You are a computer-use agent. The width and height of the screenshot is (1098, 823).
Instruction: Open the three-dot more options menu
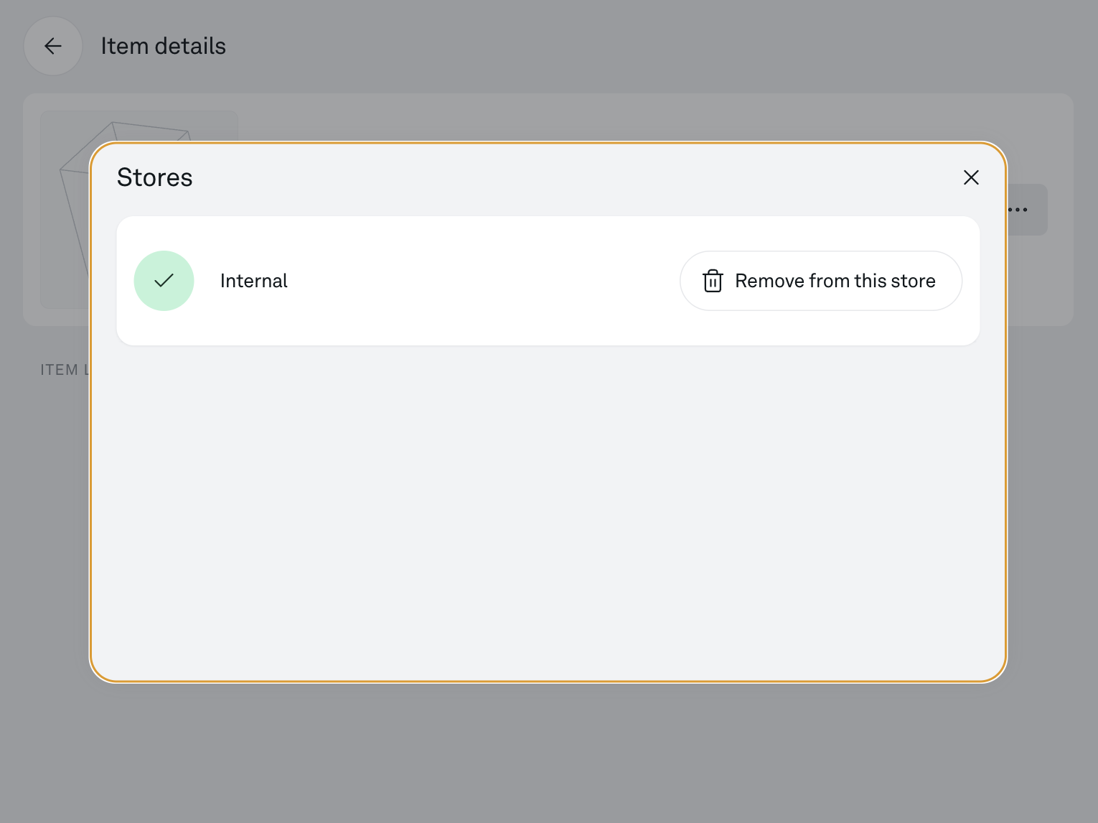coord(1026,210)
